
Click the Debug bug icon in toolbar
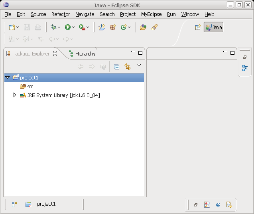(x=53, y=27)
